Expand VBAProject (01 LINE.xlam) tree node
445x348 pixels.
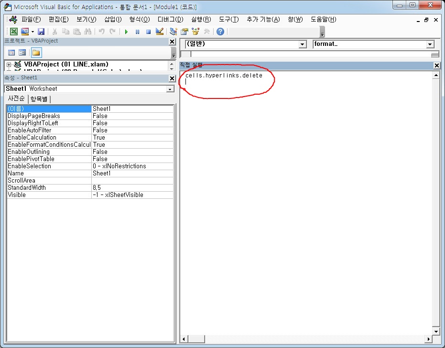tap(9, 65)
